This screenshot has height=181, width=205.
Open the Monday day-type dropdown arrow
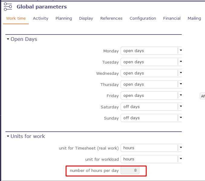coord(180,51)
